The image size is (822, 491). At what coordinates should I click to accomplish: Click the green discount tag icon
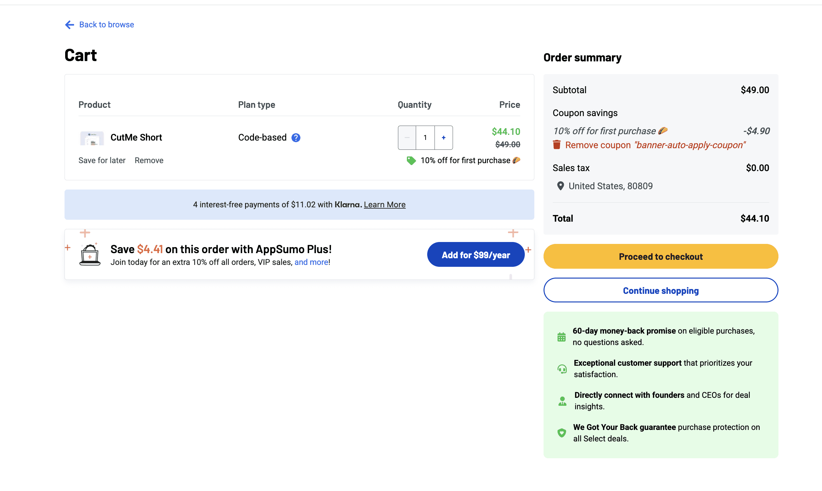411,161
